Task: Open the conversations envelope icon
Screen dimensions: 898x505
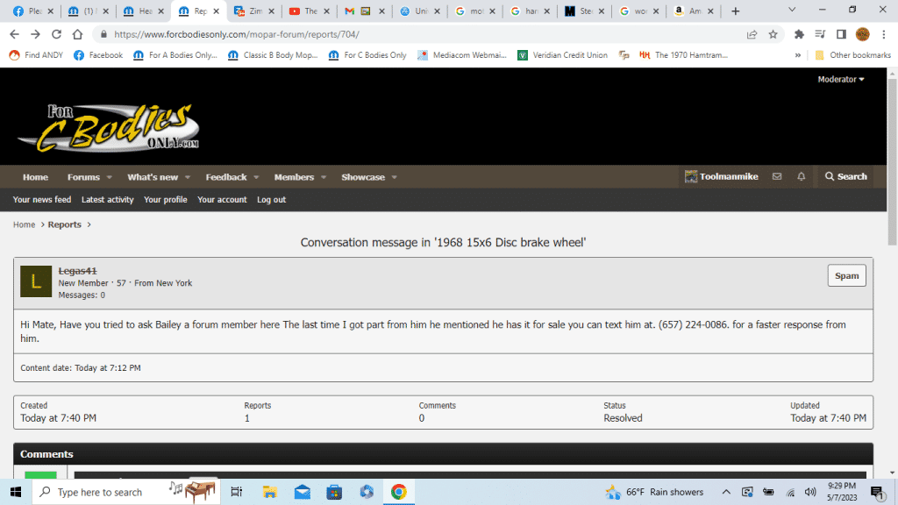Action: click(776, 176)
